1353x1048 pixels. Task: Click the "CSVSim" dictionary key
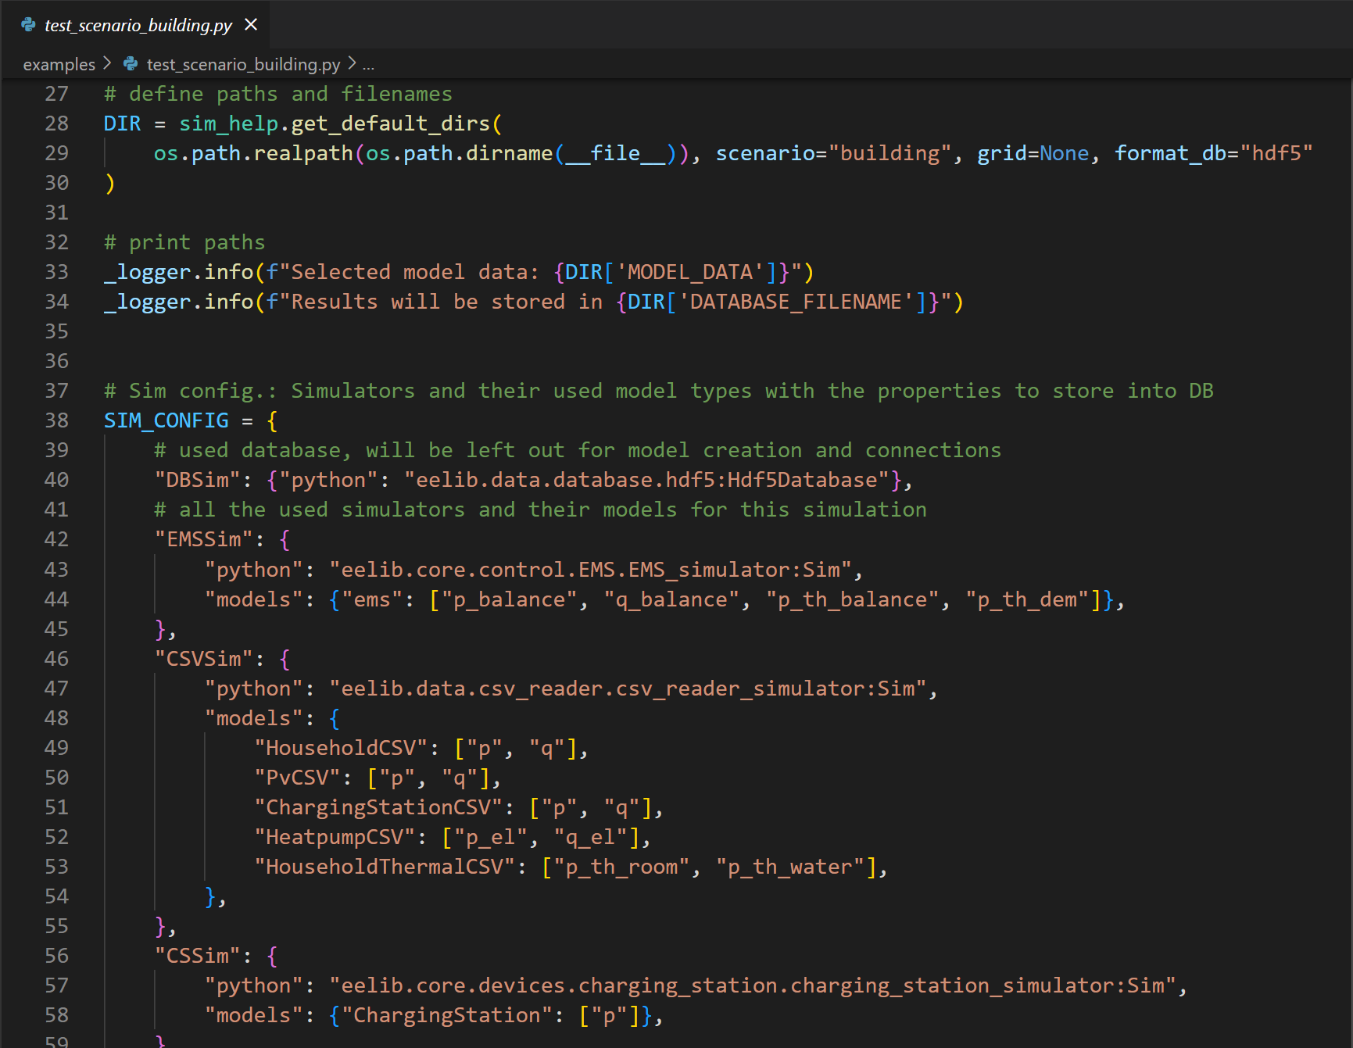[x=203, y=659]
